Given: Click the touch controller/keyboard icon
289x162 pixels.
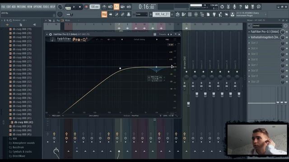Looking at the screenshot, I should [226, 14].
